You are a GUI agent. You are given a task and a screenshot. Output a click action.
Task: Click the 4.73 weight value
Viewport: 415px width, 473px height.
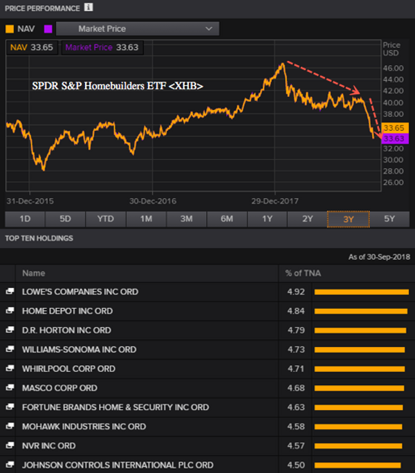(x=296, y=350)
